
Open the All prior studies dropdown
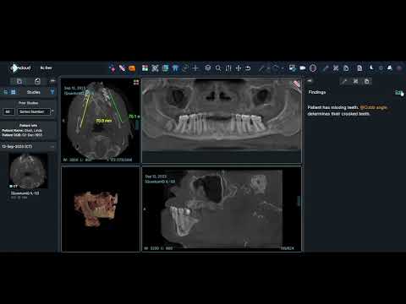coord(8,111)
